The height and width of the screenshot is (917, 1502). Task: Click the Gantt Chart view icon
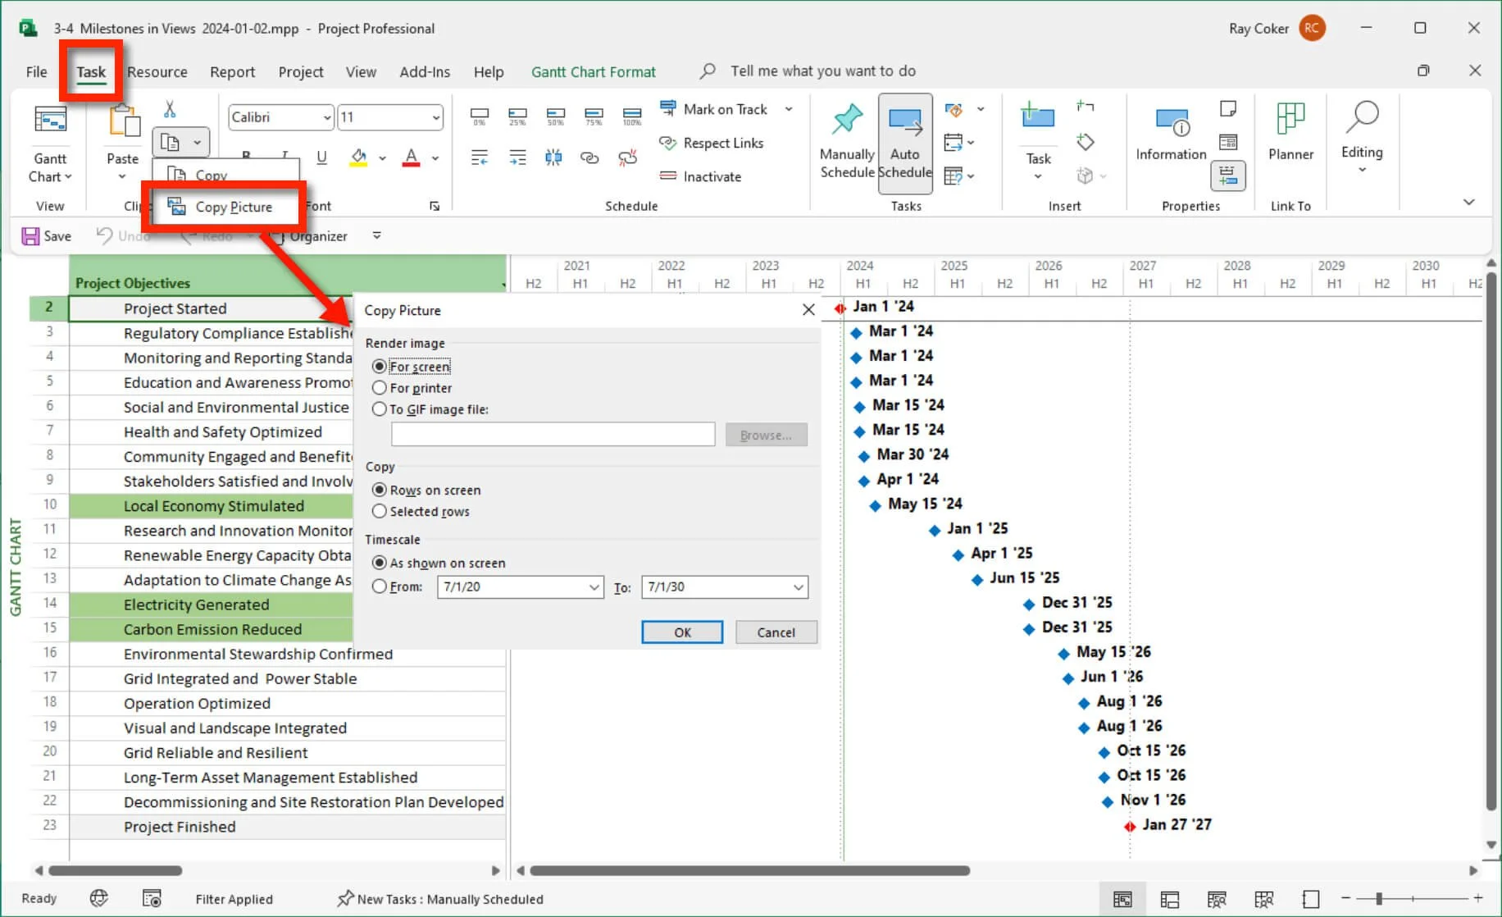pos(50,121)
